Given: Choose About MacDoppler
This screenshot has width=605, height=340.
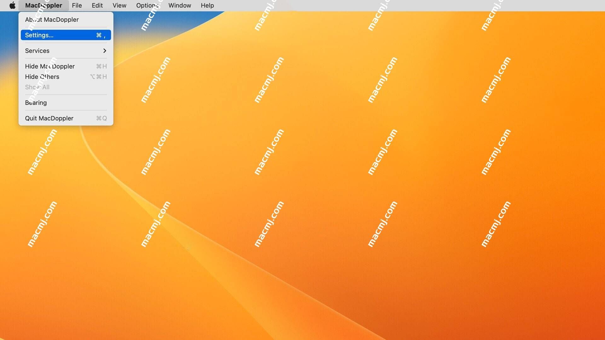Looking at the screenshot, I should tap(66, 20).
